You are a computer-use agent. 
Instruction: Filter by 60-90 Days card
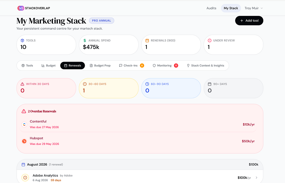171,88
